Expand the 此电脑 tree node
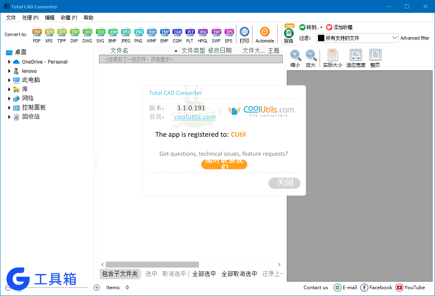The height and width of the screenshot is (296, 435). (9, 80)
